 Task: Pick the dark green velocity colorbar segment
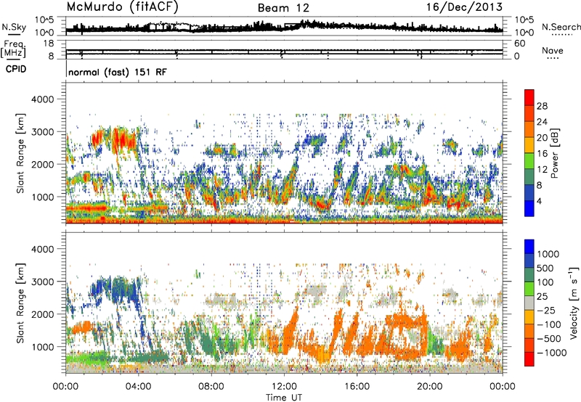529,275
